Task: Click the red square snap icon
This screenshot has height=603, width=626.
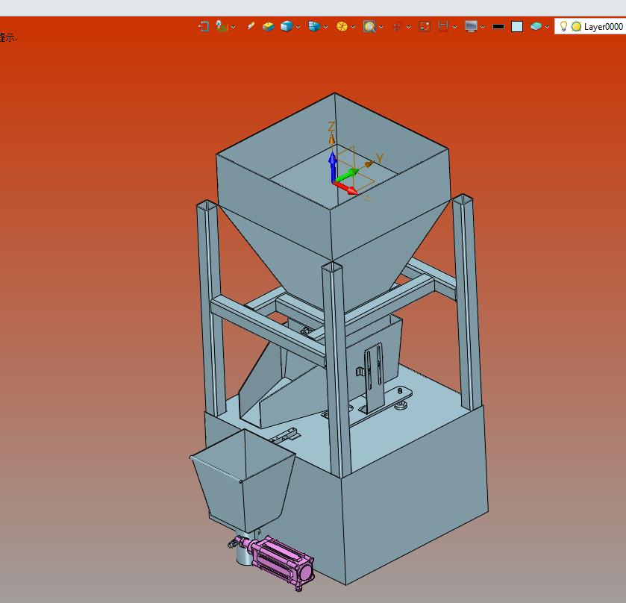Action: 425,26
